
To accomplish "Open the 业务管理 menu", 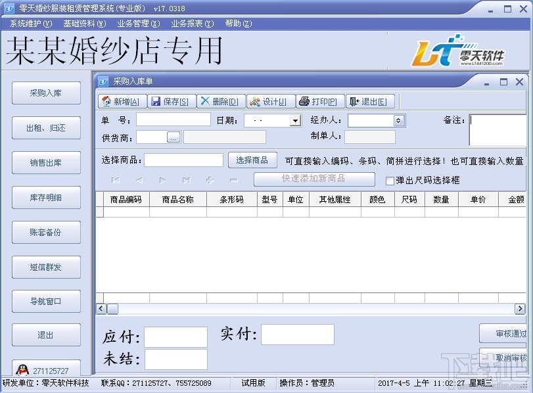I will [139, 23].
